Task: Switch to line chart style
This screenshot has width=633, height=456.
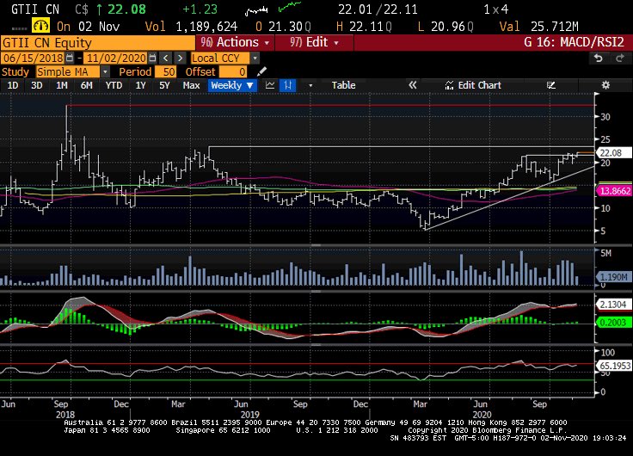Action: 270,85
